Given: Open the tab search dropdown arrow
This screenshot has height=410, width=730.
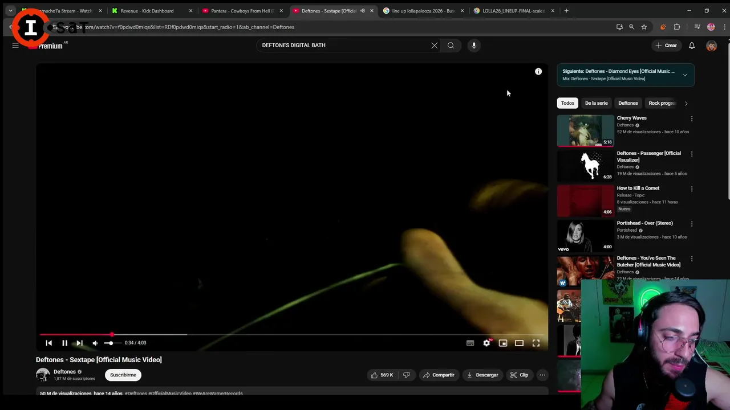Looking at the screenshot, I should coord(10,11).
